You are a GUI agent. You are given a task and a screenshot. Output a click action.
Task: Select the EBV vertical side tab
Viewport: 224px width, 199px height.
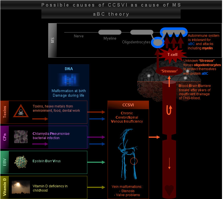(4, 162)
